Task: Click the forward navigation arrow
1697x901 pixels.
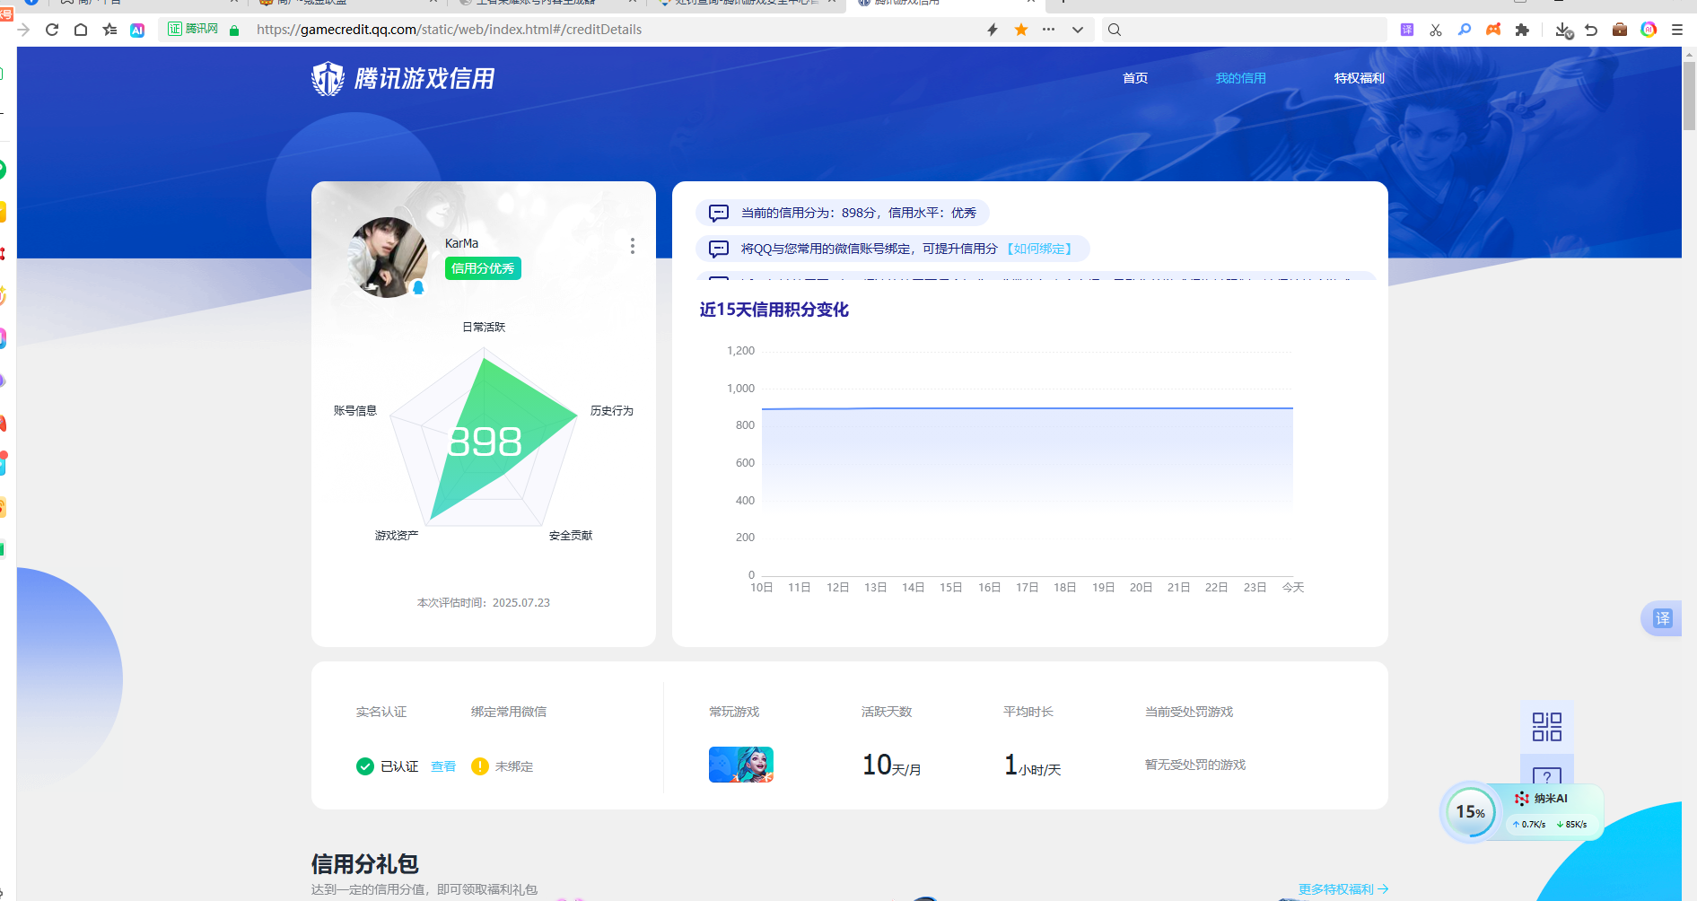Action: pos(23,30)
